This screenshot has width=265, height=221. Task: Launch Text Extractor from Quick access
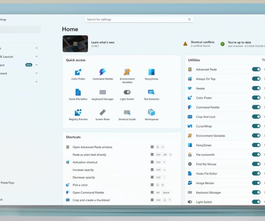tap(151, 94)
